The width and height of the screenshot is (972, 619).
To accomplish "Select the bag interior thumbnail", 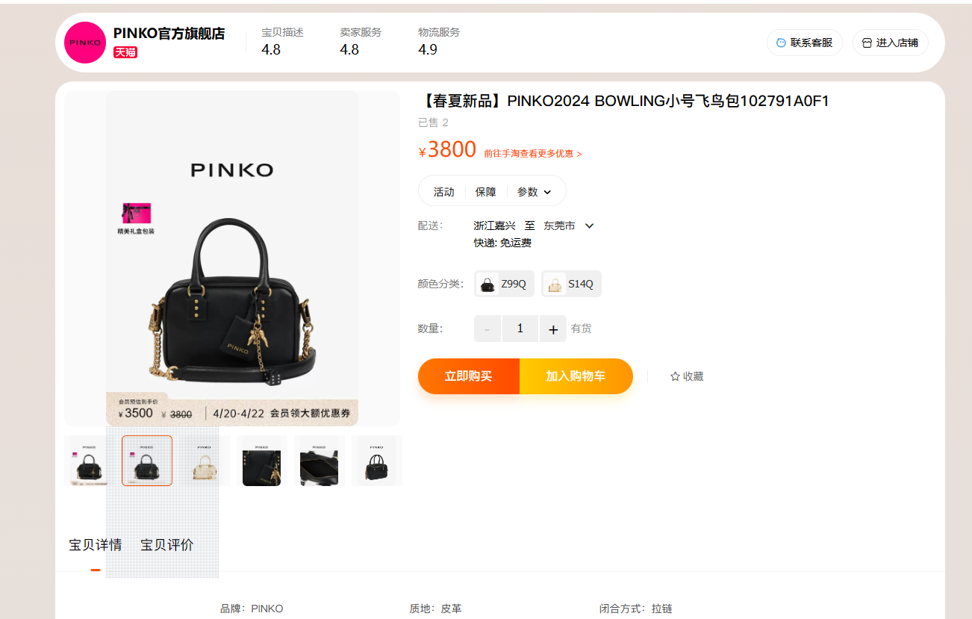I will click(x=320, y=461).
